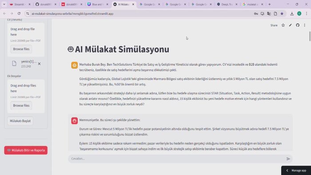Click the password key icon in address bar
The width and height of the screenshot is (311, 175).
tap(256, 14)
